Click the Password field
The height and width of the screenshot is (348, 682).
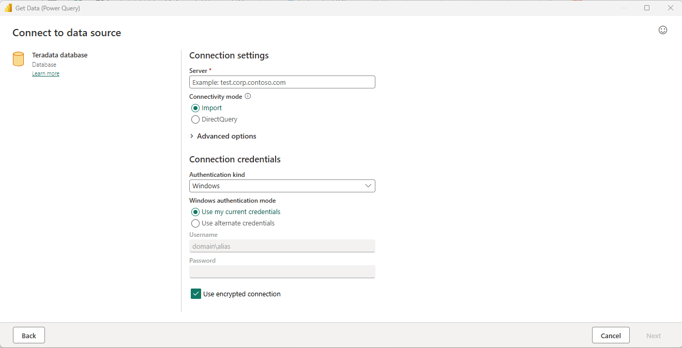tap(282, 272)
